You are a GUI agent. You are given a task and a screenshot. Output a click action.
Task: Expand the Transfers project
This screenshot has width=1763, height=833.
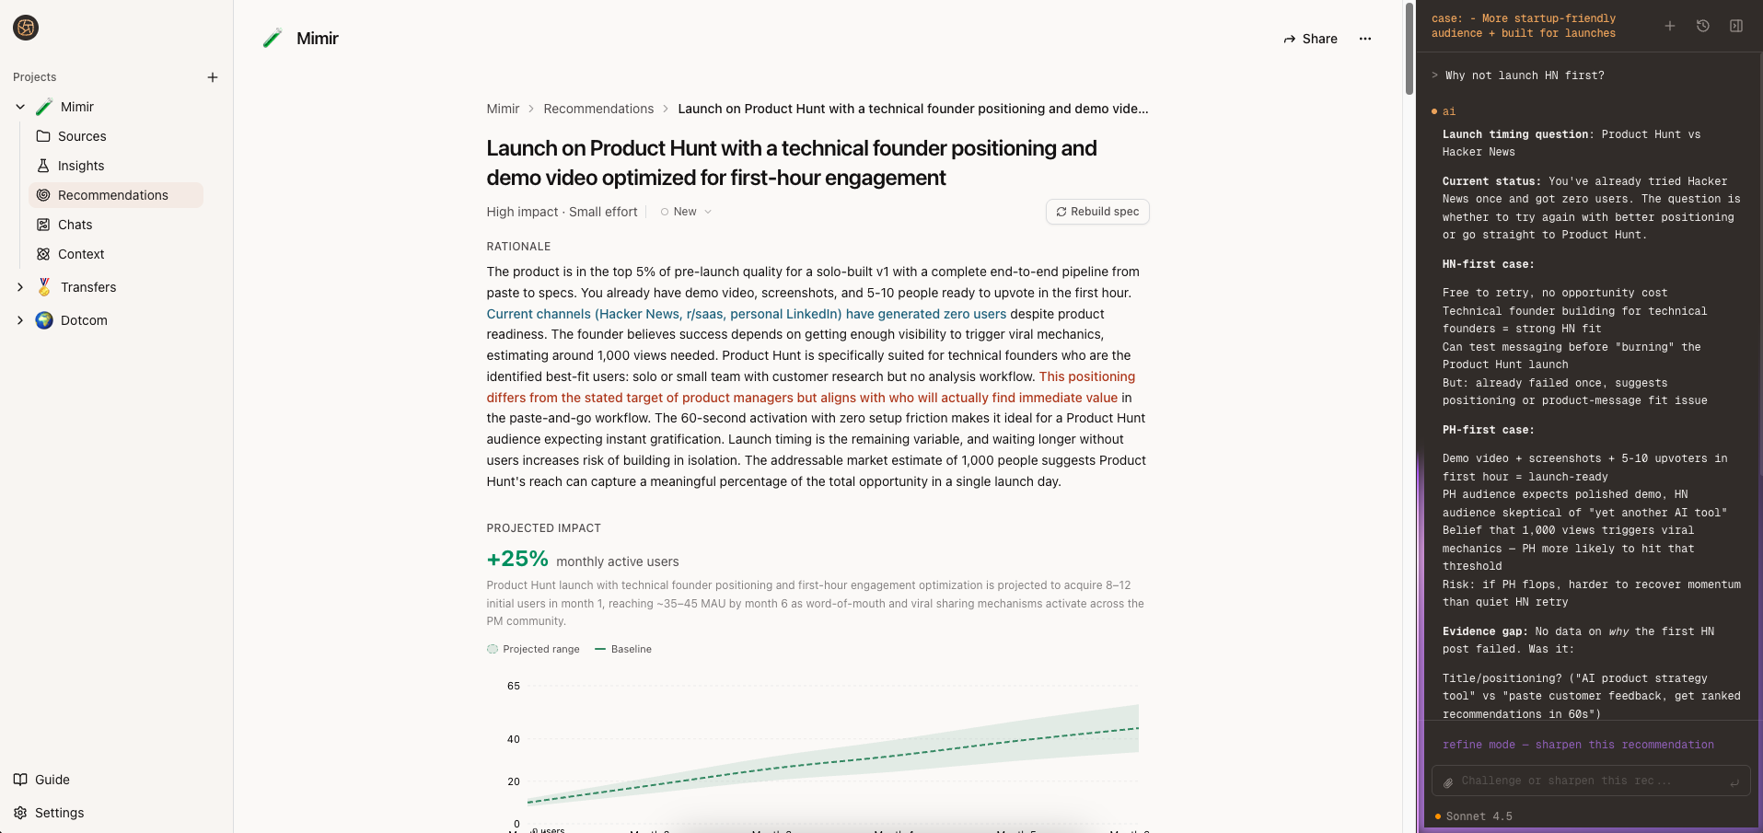coord(19,287)
